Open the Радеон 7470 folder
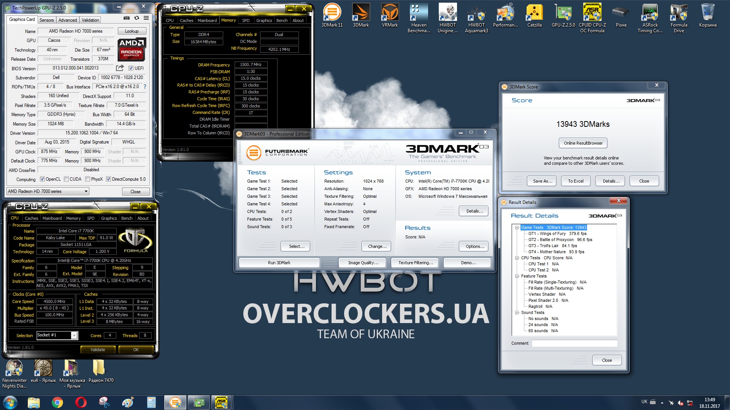This screenshot has height=410, width=730. tap(101, 371)
